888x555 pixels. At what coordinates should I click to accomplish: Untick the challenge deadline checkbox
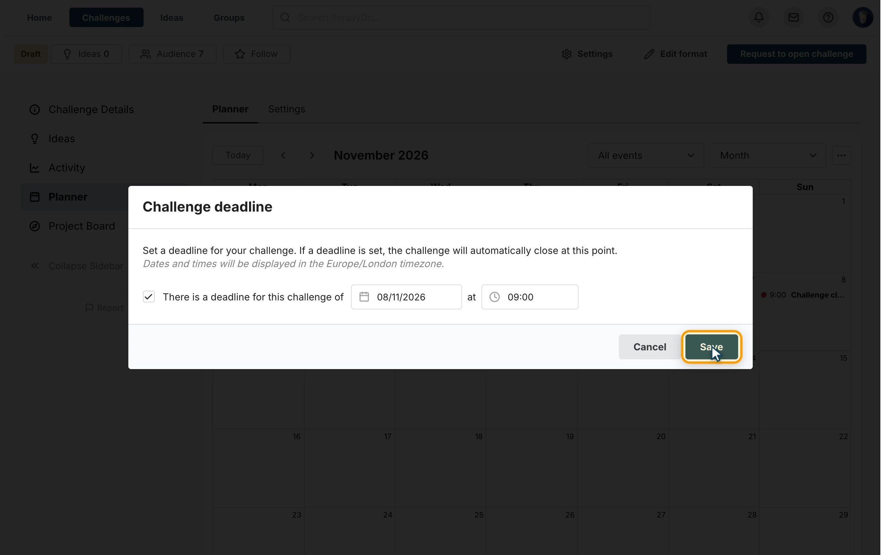(148, 297)
